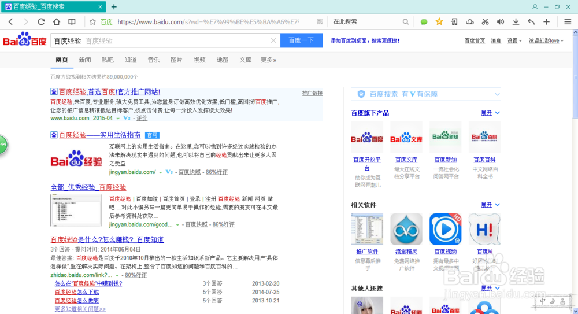The height and width of the screenshot is (314, 578).
Task: Expand the 百度旗下产品 section
Action: [490, 113]
